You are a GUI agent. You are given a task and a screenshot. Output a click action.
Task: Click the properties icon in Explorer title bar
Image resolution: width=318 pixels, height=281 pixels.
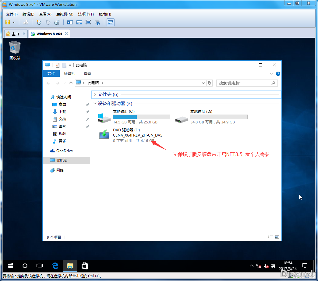(x=58, y=65)
